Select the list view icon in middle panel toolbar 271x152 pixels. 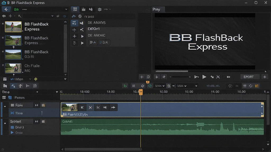pyautogui.click(x=75, y=9)
